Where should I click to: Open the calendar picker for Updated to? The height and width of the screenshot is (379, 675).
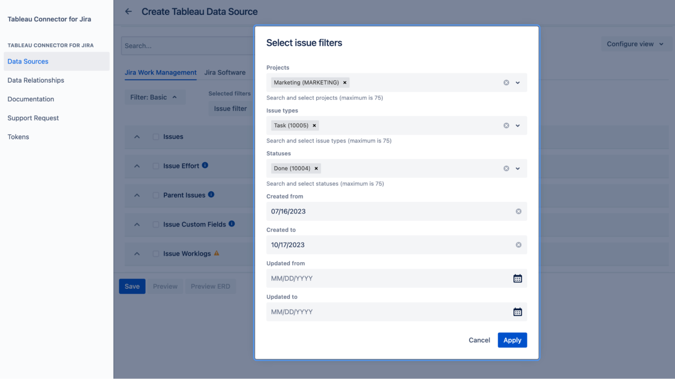tap(518, 312)
